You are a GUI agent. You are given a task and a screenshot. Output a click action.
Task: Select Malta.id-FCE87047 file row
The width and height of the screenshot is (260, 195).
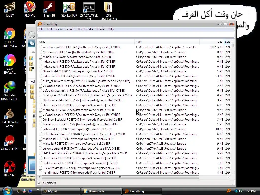(x=134, y=144)
